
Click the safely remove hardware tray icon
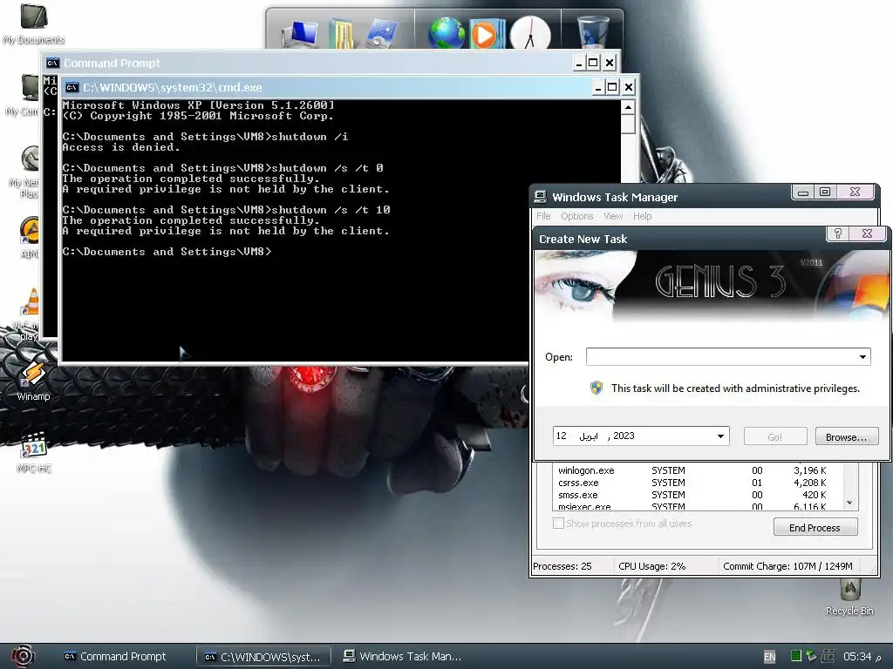coord(811,656)
